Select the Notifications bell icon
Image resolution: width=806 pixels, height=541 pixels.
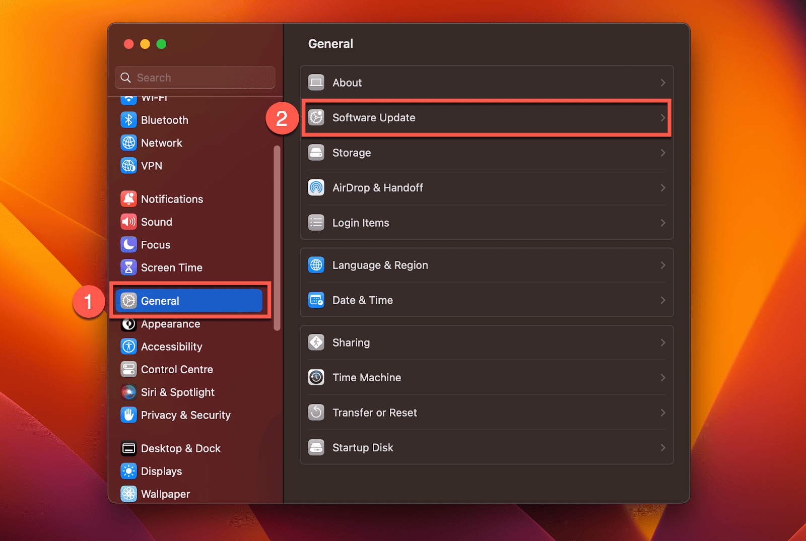[x=129, y=199]
